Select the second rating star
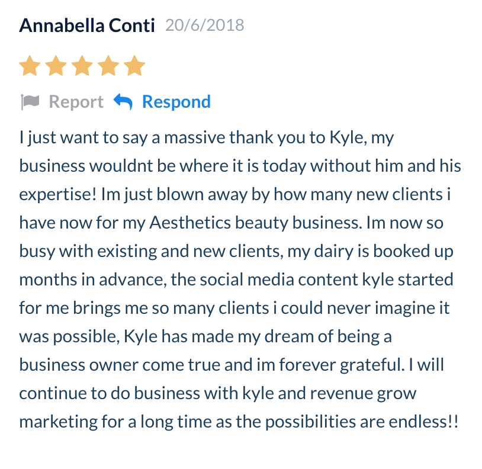Screen dimensions: 482x469 (x=56, y=66)
